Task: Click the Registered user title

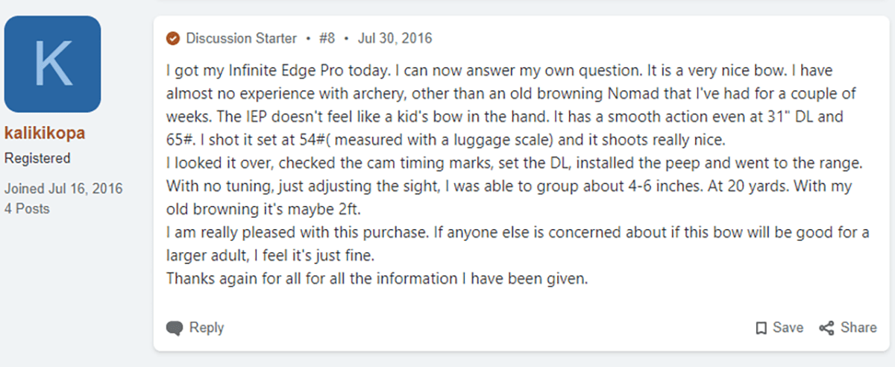Action: tap(37, 158)
